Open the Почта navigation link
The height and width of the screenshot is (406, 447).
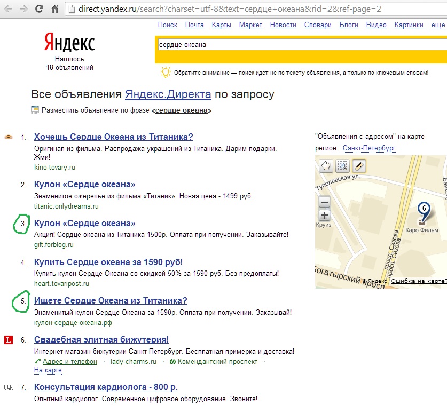click(194, 25)
